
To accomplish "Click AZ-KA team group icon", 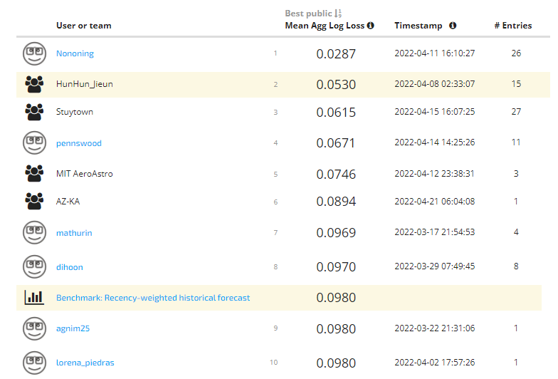I will coord(34,201).
